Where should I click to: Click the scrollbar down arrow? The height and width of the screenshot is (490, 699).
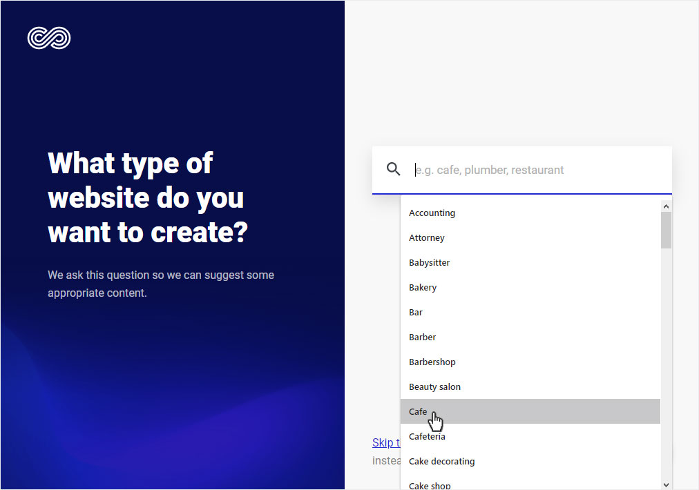click(666, 484)
